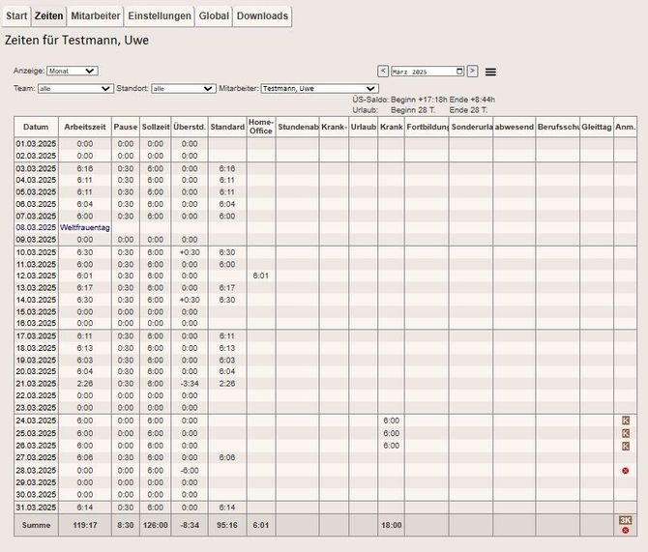The image size is (648, 552).
Task: Open the Standort dropdown
Action: [184, 88]
